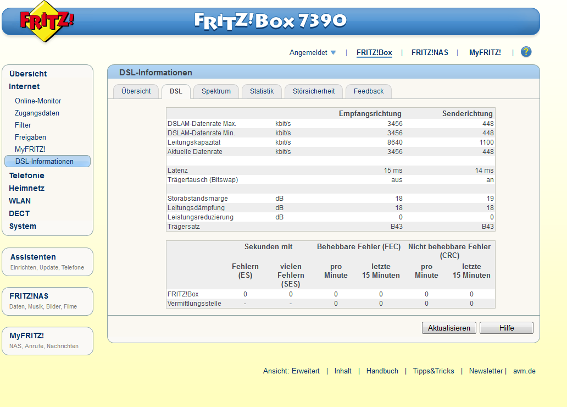567x407 pixels.
Task: Click the Störabstandsmarge row label
Action: click(x=197, y=199)
